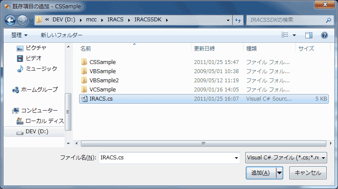Sort by the 更新日時 column header
The width and height of the screenshot is (338, 189).
click(x=204, y=49)
